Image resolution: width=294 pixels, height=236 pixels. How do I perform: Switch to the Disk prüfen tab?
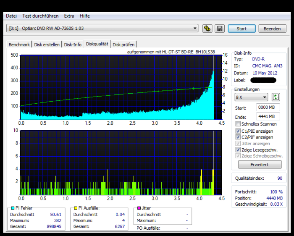click(123, 45)
